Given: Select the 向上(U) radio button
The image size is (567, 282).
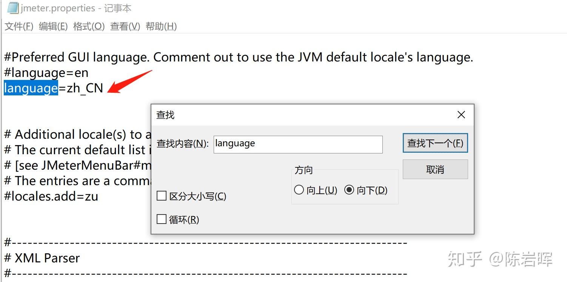Looking at the screenshot, I should coord(299,190).
